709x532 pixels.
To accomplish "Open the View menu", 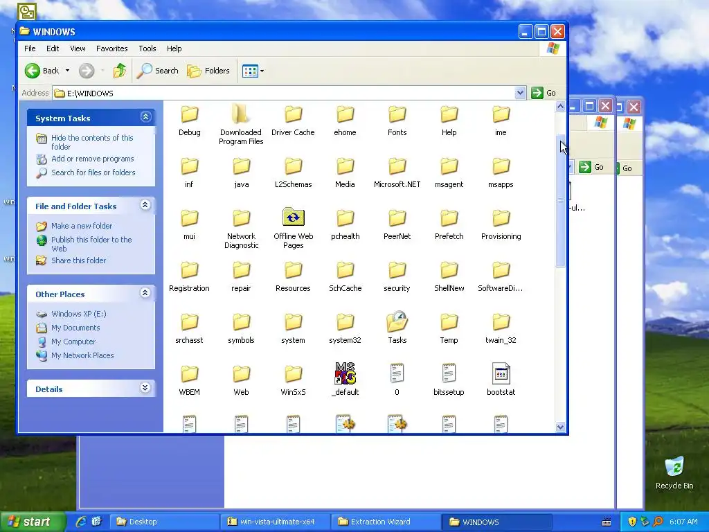I will (78, 48).
